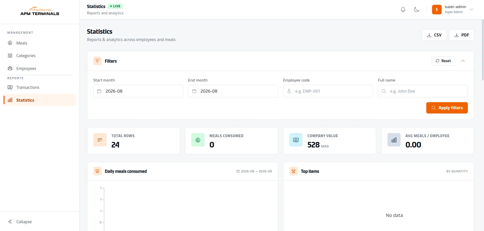Image resolution: width=484 pixels, height=231 pixels.
Task: Open the Start month date field
Action: (x=138, y=91)
